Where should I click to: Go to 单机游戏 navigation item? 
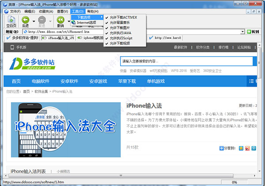coord(156,81)
